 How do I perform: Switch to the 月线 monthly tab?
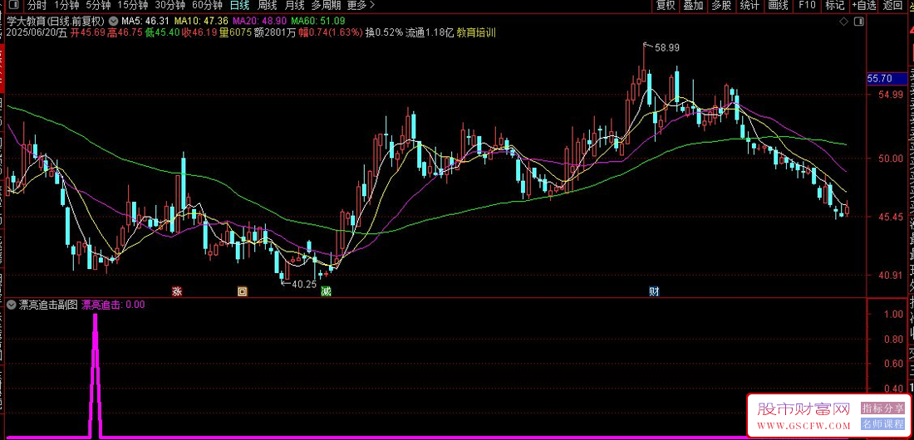[x=294, y=6]
